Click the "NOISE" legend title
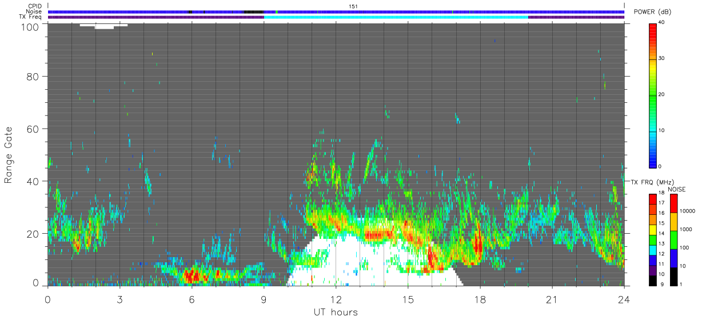This screenshot has width=702, height=324. point(677,189)
